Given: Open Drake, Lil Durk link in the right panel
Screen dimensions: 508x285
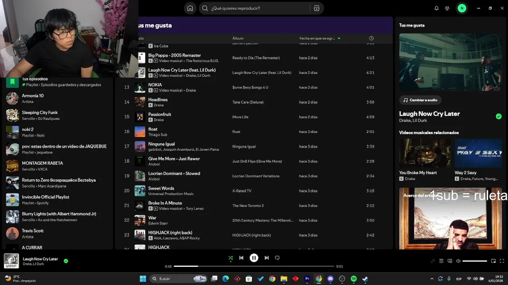Looking at the screenshot, I should (413, 120).
